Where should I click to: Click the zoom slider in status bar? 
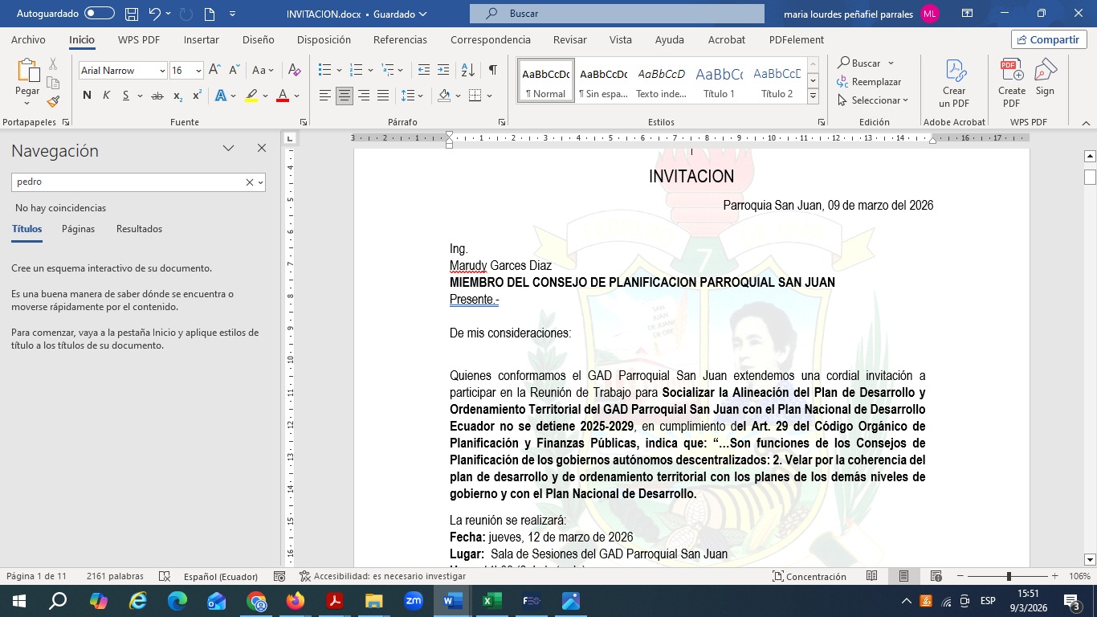click(1009, 577)
